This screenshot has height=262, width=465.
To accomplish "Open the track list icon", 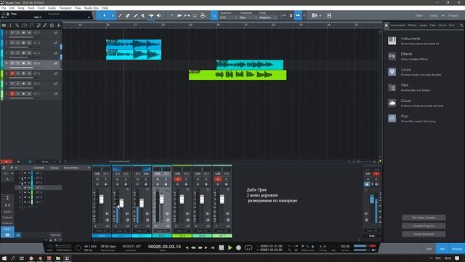I will [4, 25].
